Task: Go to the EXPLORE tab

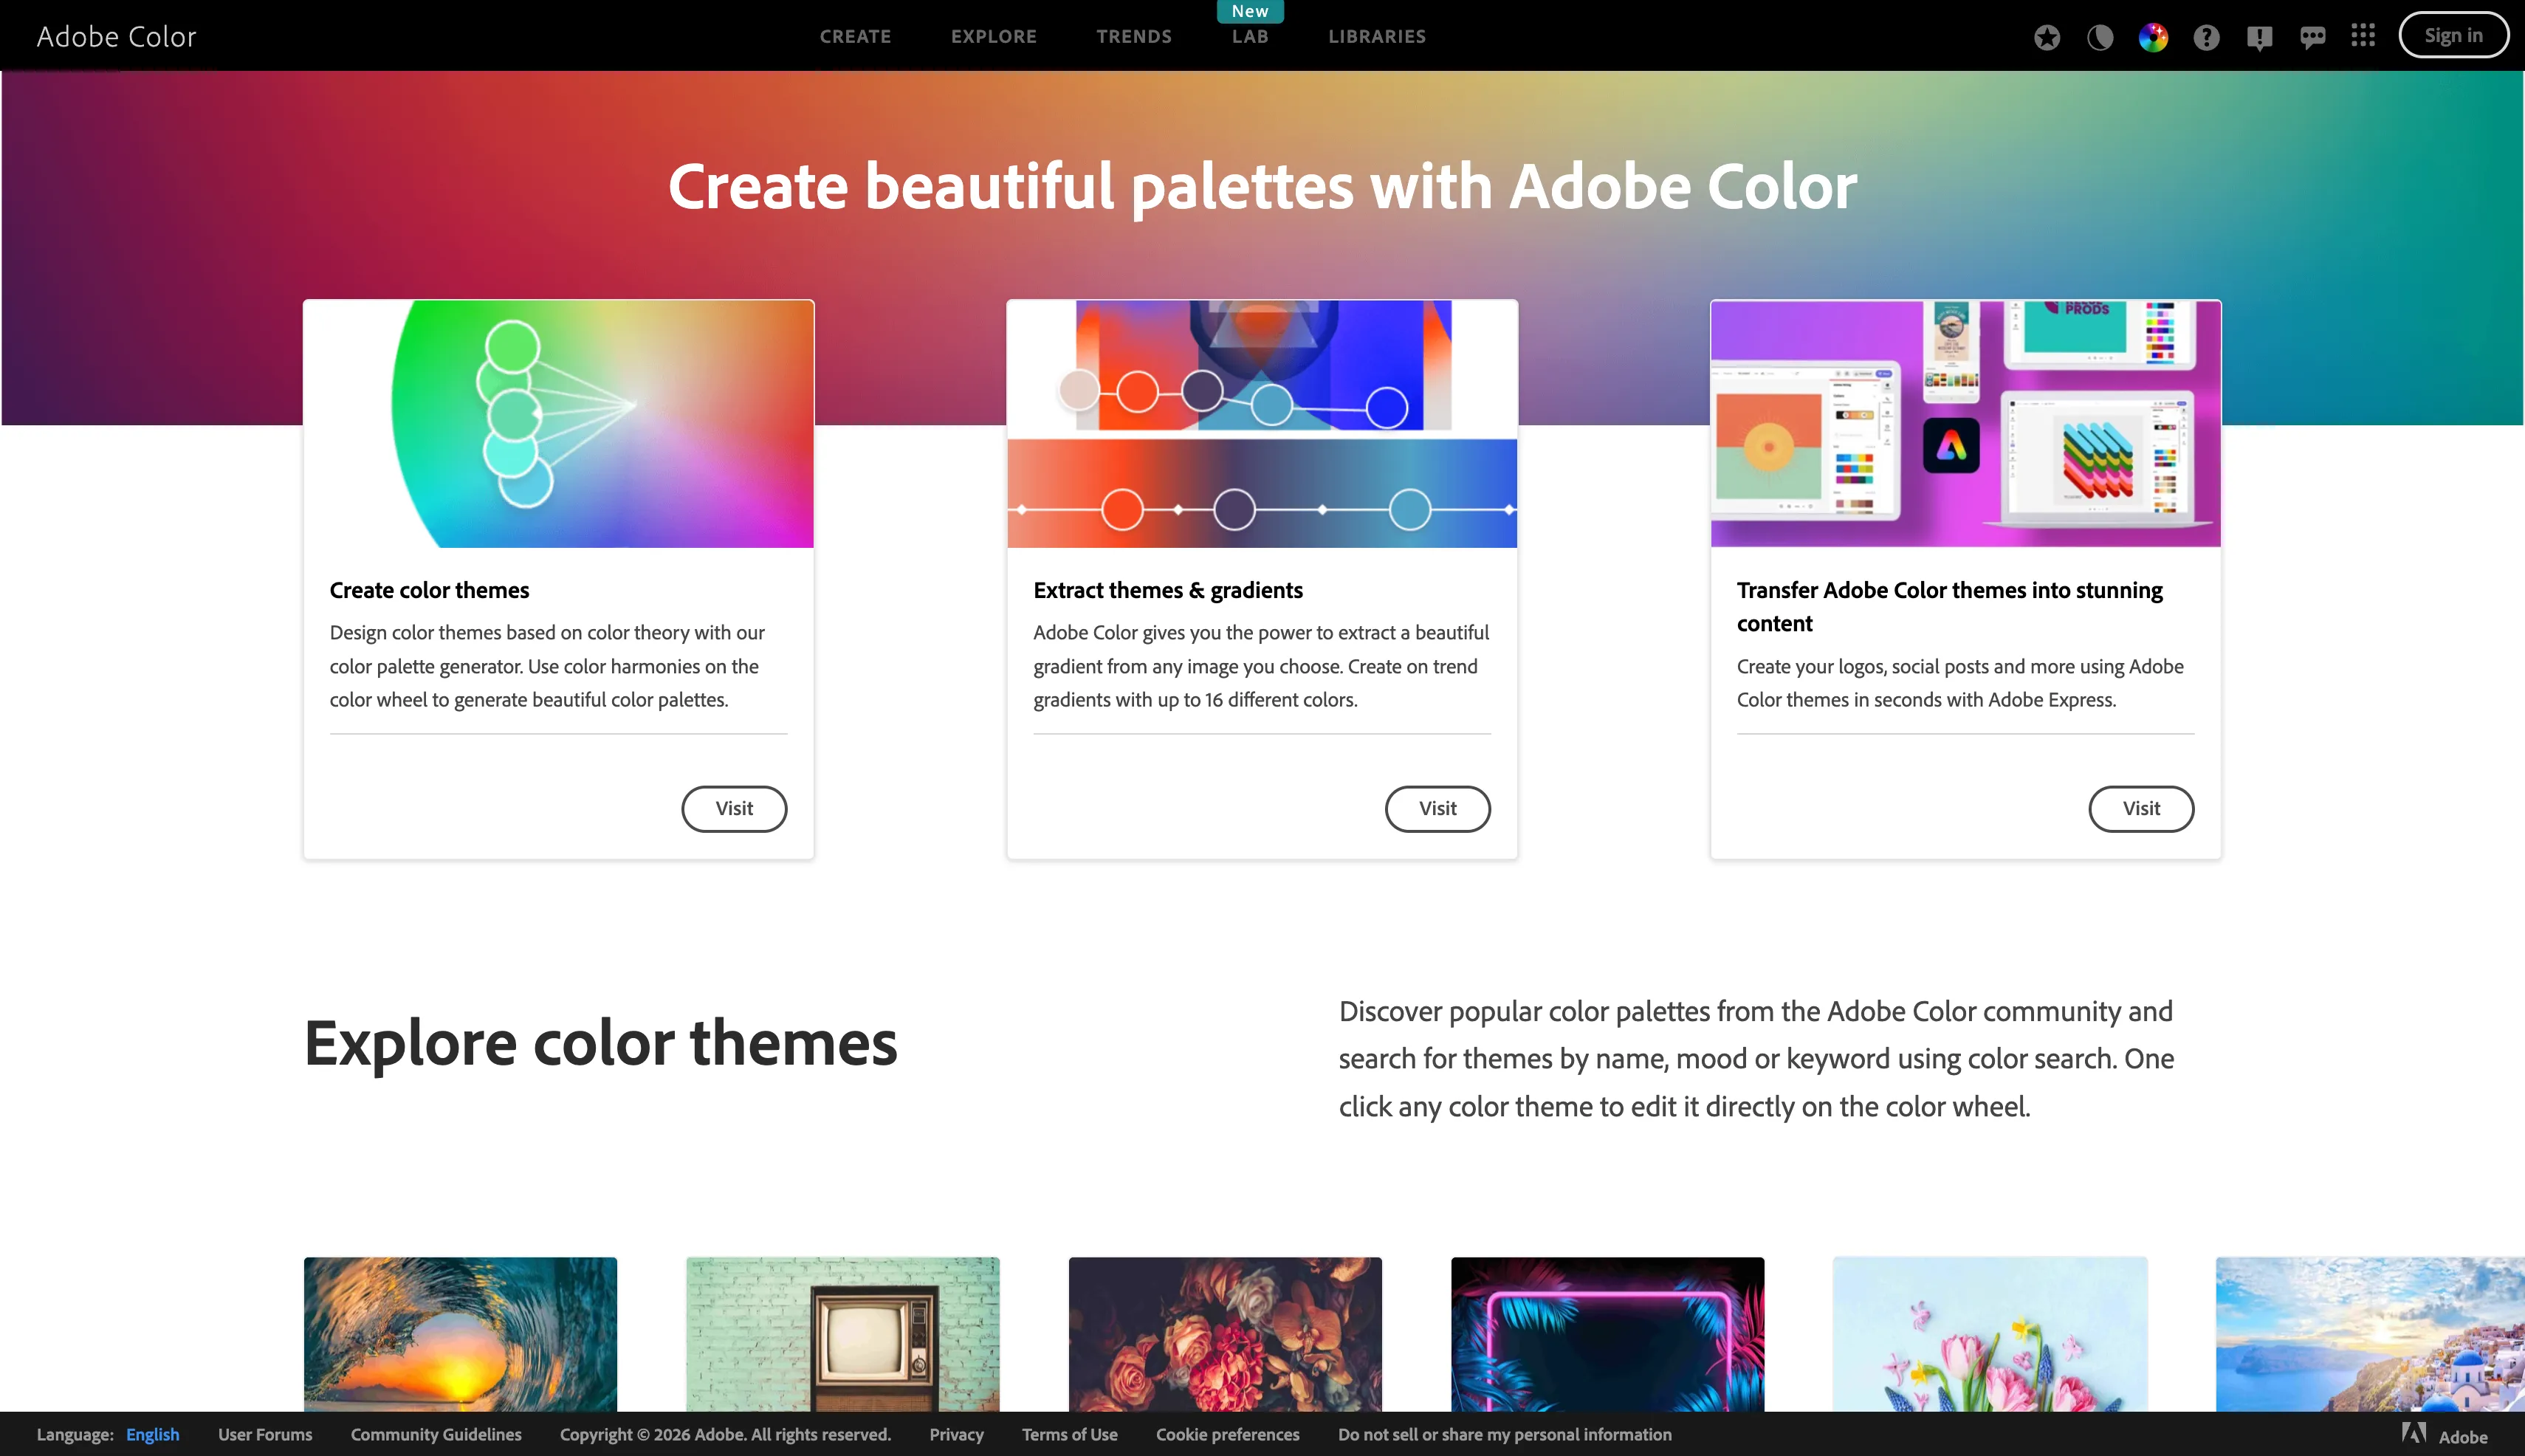Action: pos(993,36)
